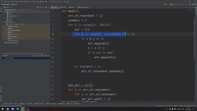Expand the Binary Skeletons node

7,26
